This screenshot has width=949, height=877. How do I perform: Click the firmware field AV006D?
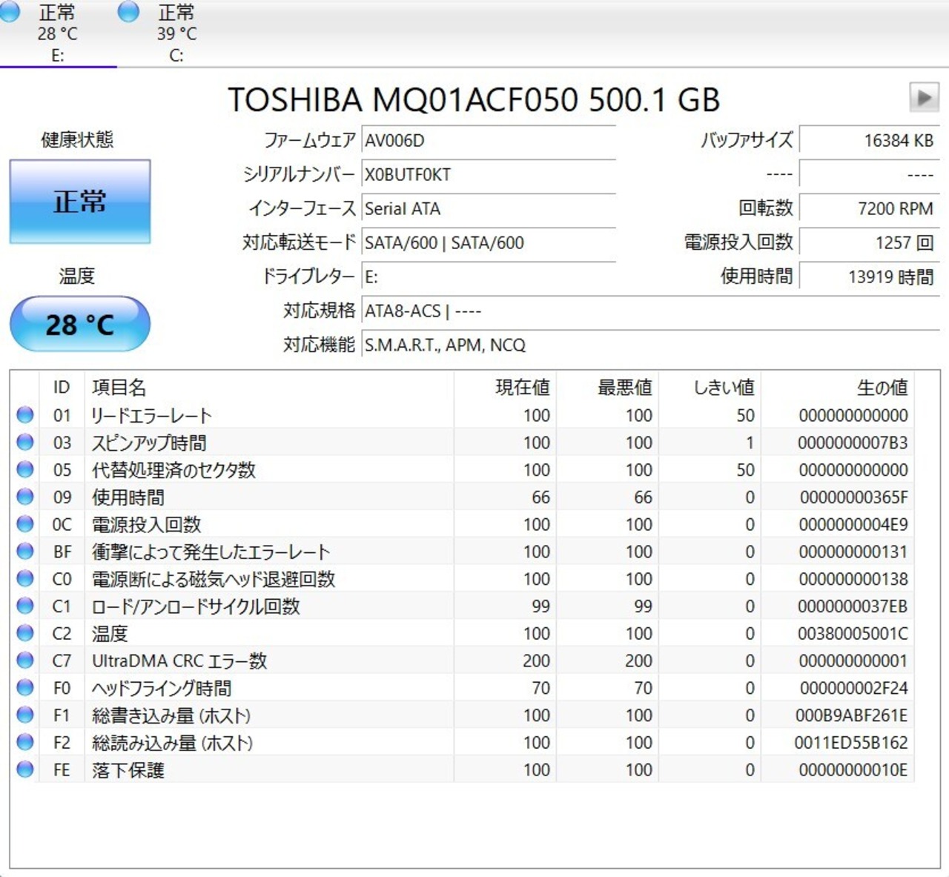[489, 141]
